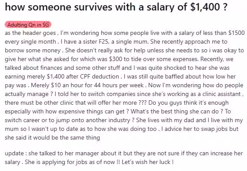The width and height of the screenshot is (247, 171).
Task: Click '44 hours per week' text
Action: pos(119,85)
